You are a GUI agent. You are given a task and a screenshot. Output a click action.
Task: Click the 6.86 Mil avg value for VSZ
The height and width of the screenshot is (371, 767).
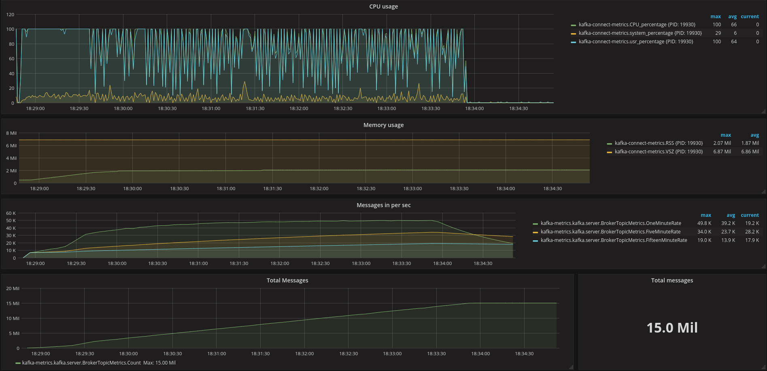tap(750, 152)
